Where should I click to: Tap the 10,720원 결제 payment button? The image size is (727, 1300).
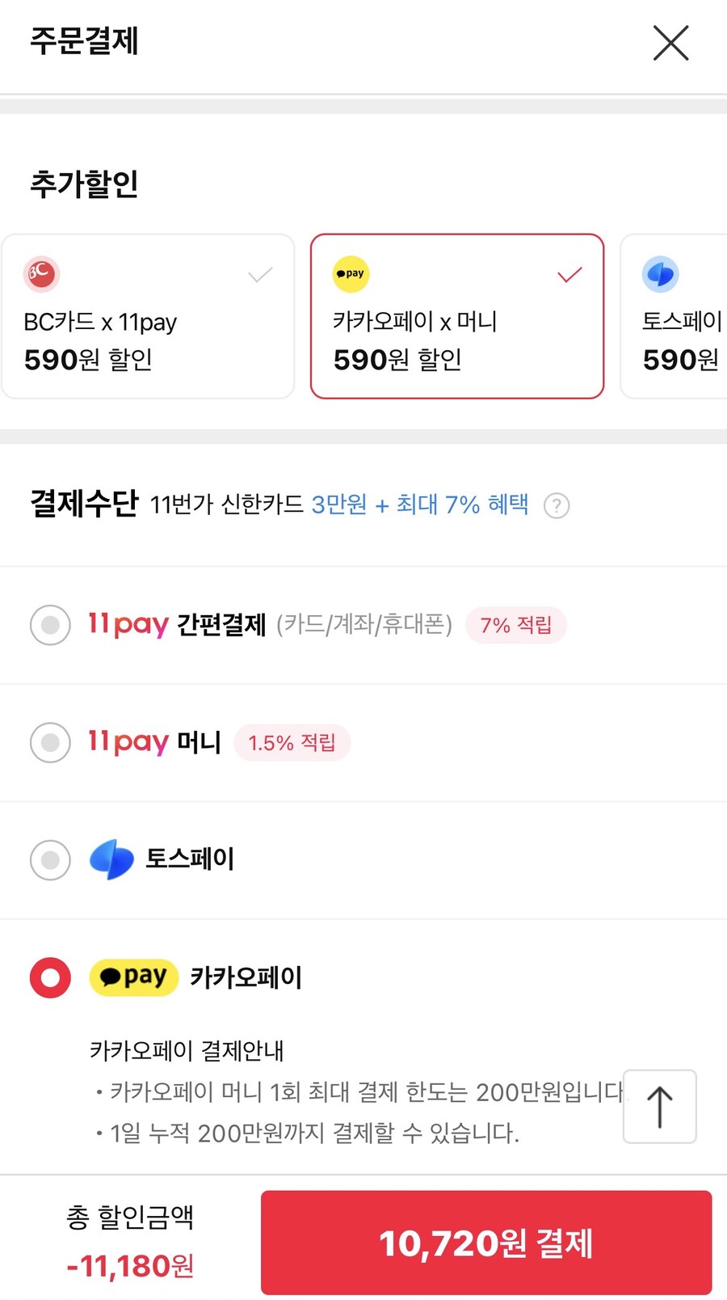489,1243
